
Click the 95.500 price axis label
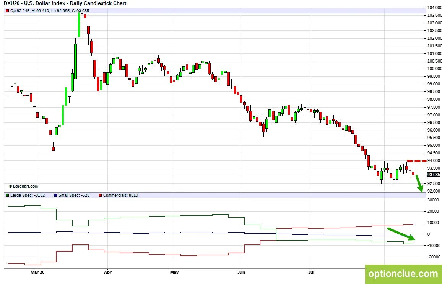pos(435,138)
